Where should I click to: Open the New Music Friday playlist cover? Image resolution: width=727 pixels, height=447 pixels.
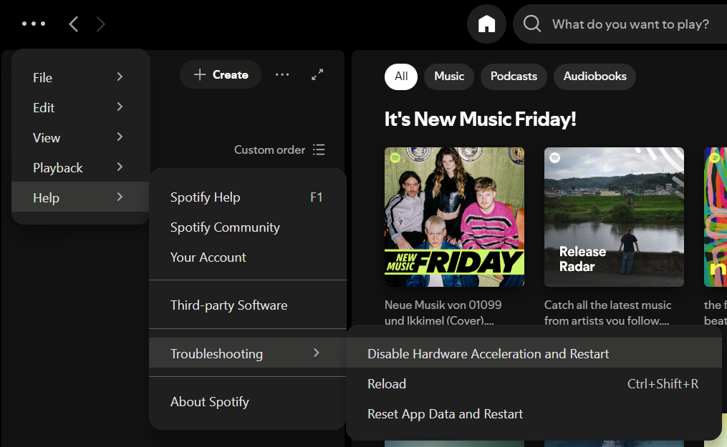point(454,217)
